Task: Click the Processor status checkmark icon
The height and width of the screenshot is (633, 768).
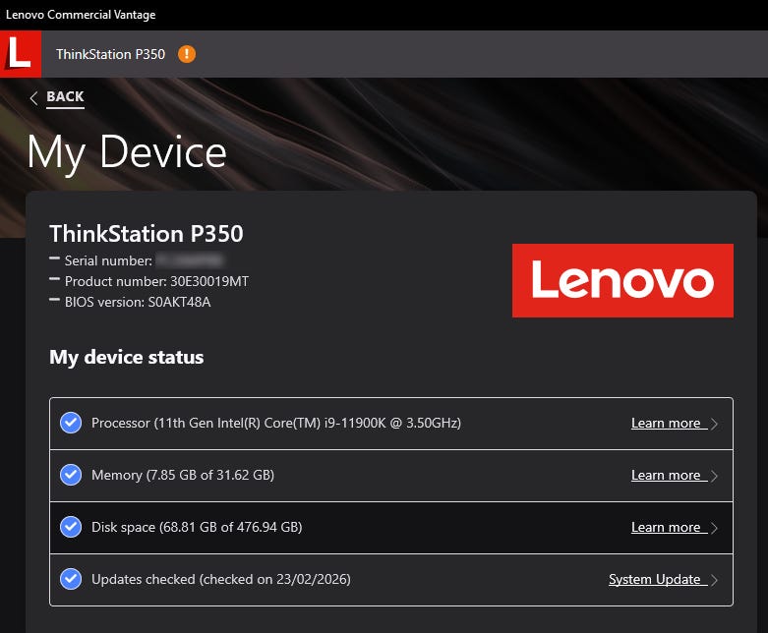Action: point(71,423)
